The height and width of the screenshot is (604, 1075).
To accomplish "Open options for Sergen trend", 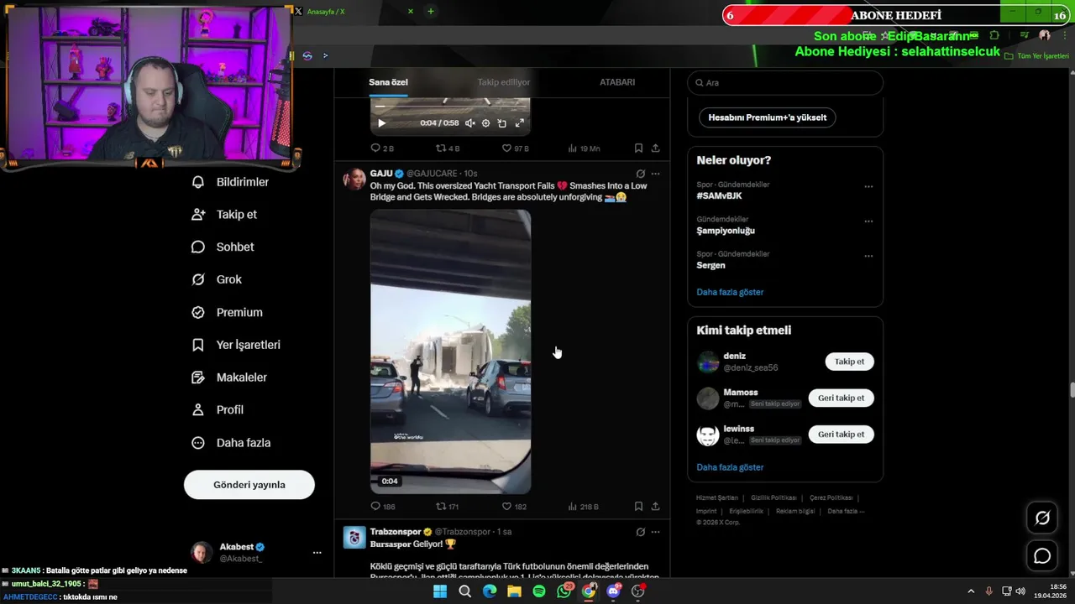I will point(868,256).
